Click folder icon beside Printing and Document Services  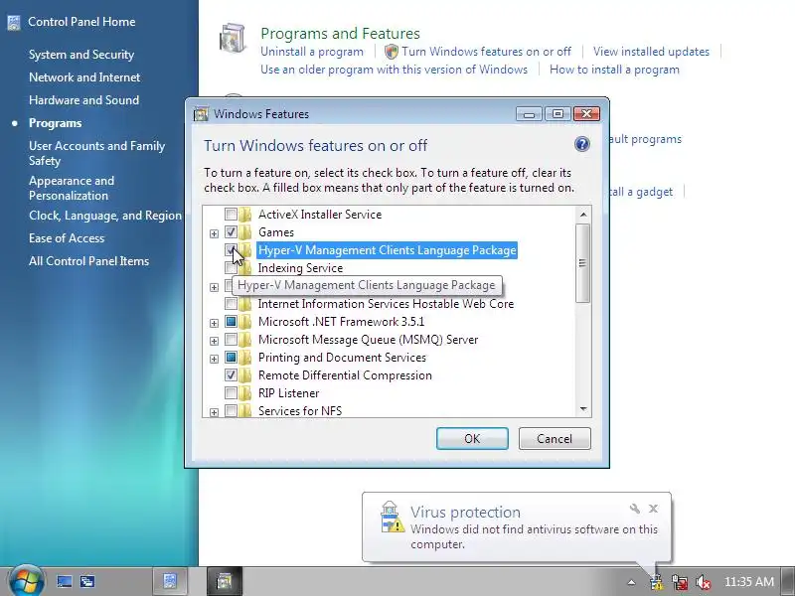(245, 358)
